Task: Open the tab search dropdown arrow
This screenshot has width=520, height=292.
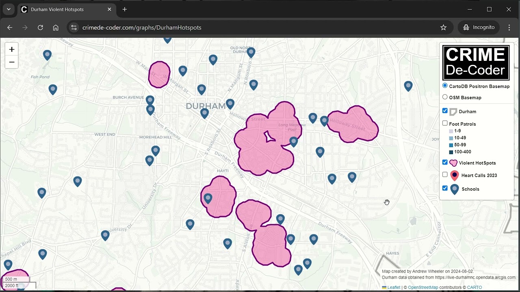Action: (x=8, y=9)
